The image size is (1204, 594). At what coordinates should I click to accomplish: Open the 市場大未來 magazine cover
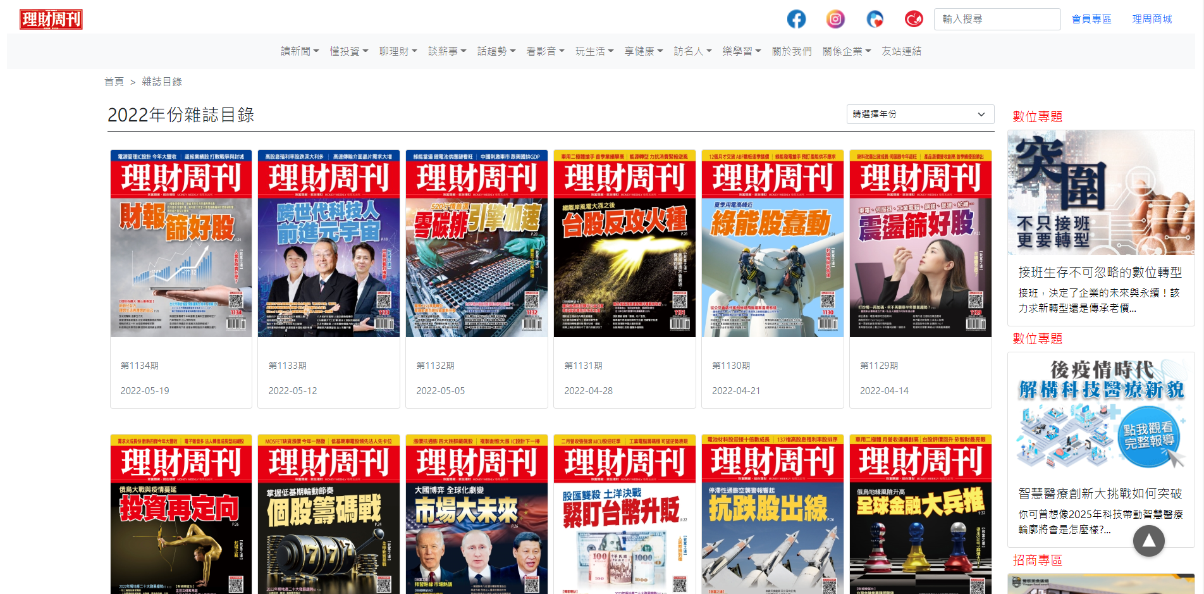(x=477, y=514)
